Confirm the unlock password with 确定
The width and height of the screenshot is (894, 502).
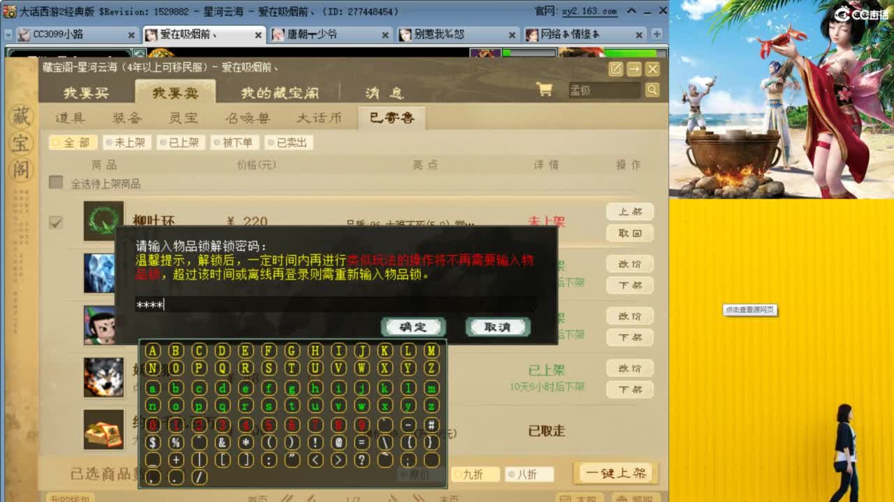click(413, 327)
